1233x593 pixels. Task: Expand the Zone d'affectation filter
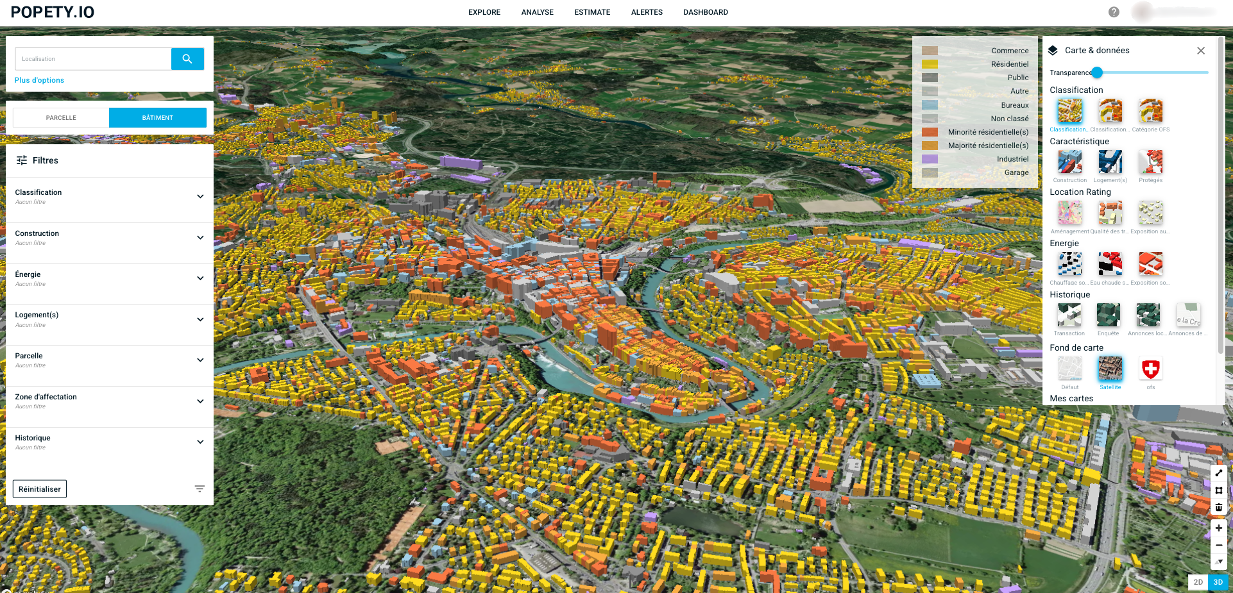tap(200, 401)
